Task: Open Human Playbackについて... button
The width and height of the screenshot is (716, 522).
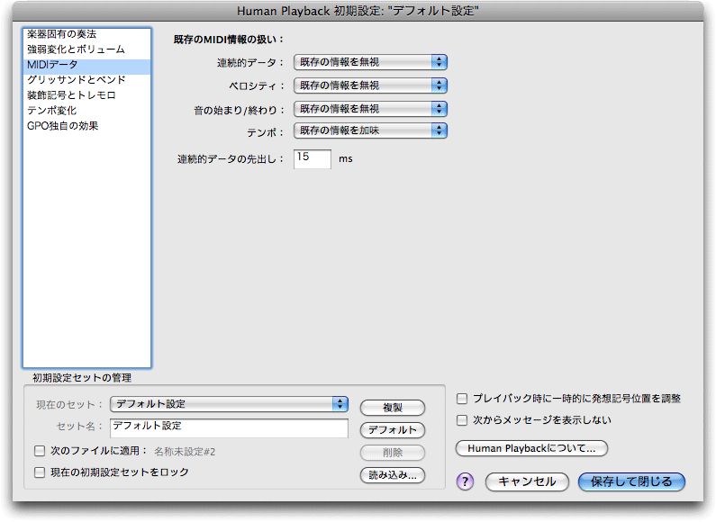Action: 531,448
